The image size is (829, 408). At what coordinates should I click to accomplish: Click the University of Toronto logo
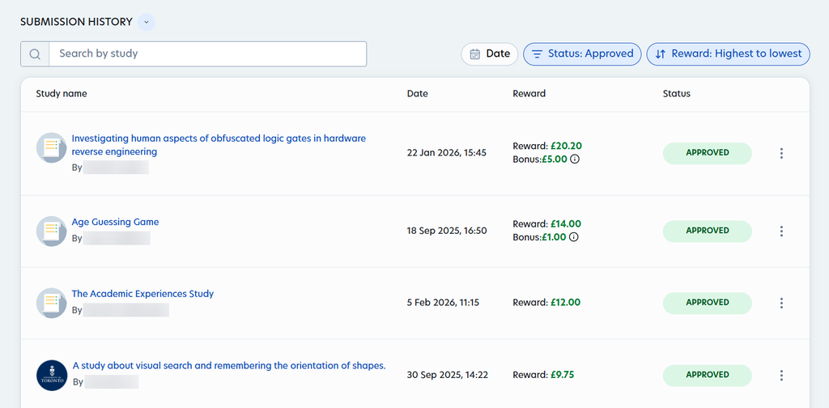point(52,376)
